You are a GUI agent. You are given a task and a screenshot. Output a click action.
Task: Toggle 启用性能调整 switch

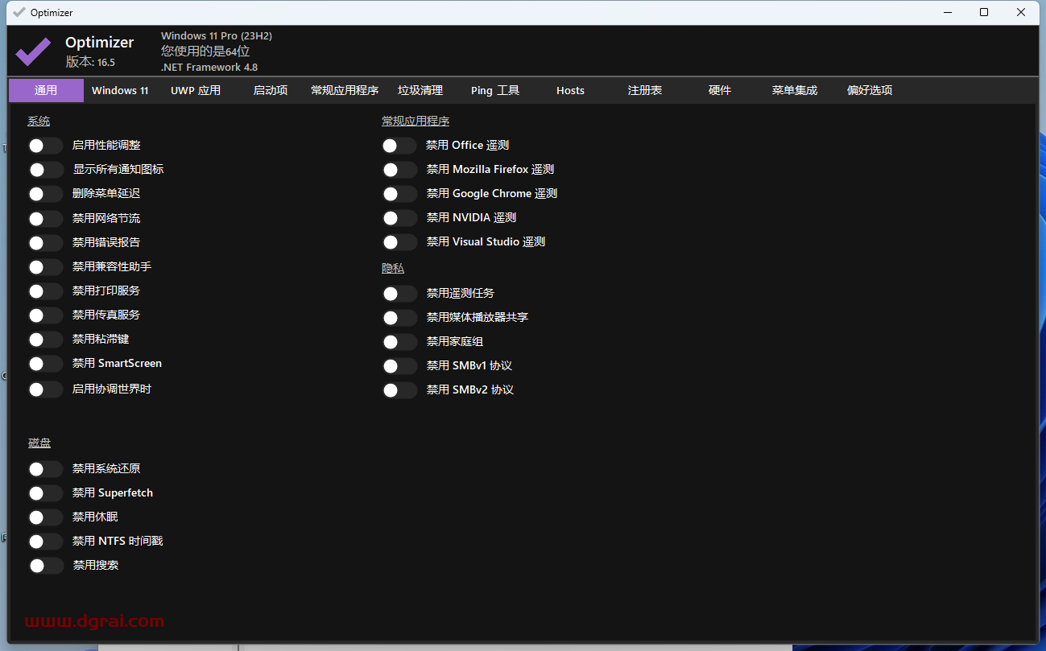point(45,146)
